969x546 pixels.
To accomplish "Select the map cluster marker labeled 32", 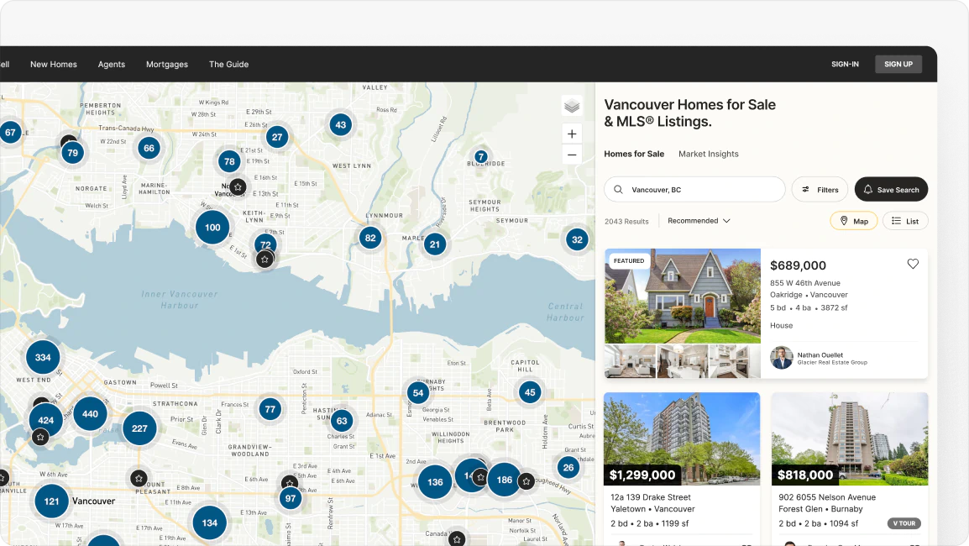I will [x=577, y=239].
